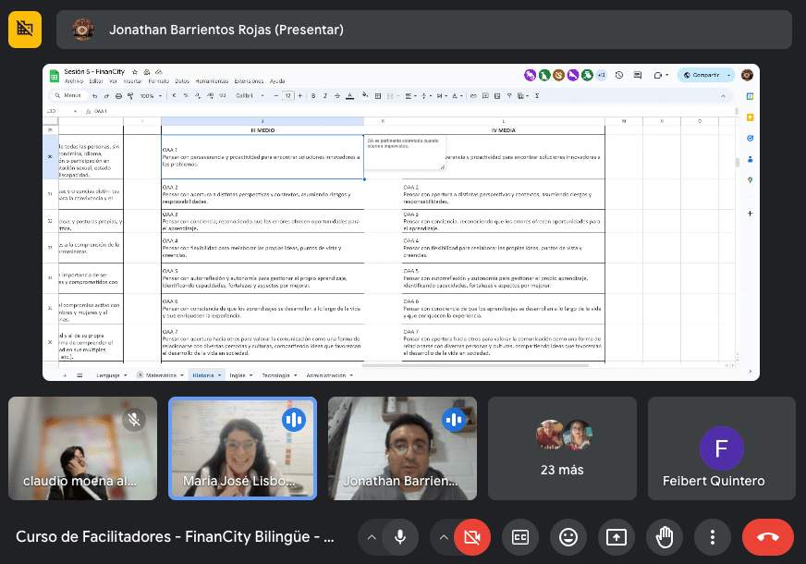Image resolution: width=806 pixels, height=564 pixels.
Task: Toggle closed captions with the CC button
Action: coord(520,537)
